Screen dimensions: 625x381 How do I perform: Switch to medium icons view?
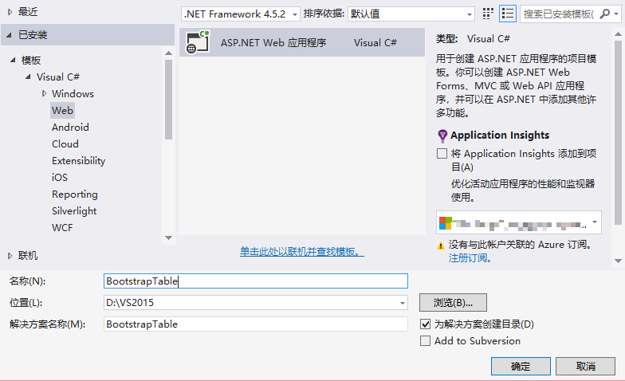pos(488,14)
